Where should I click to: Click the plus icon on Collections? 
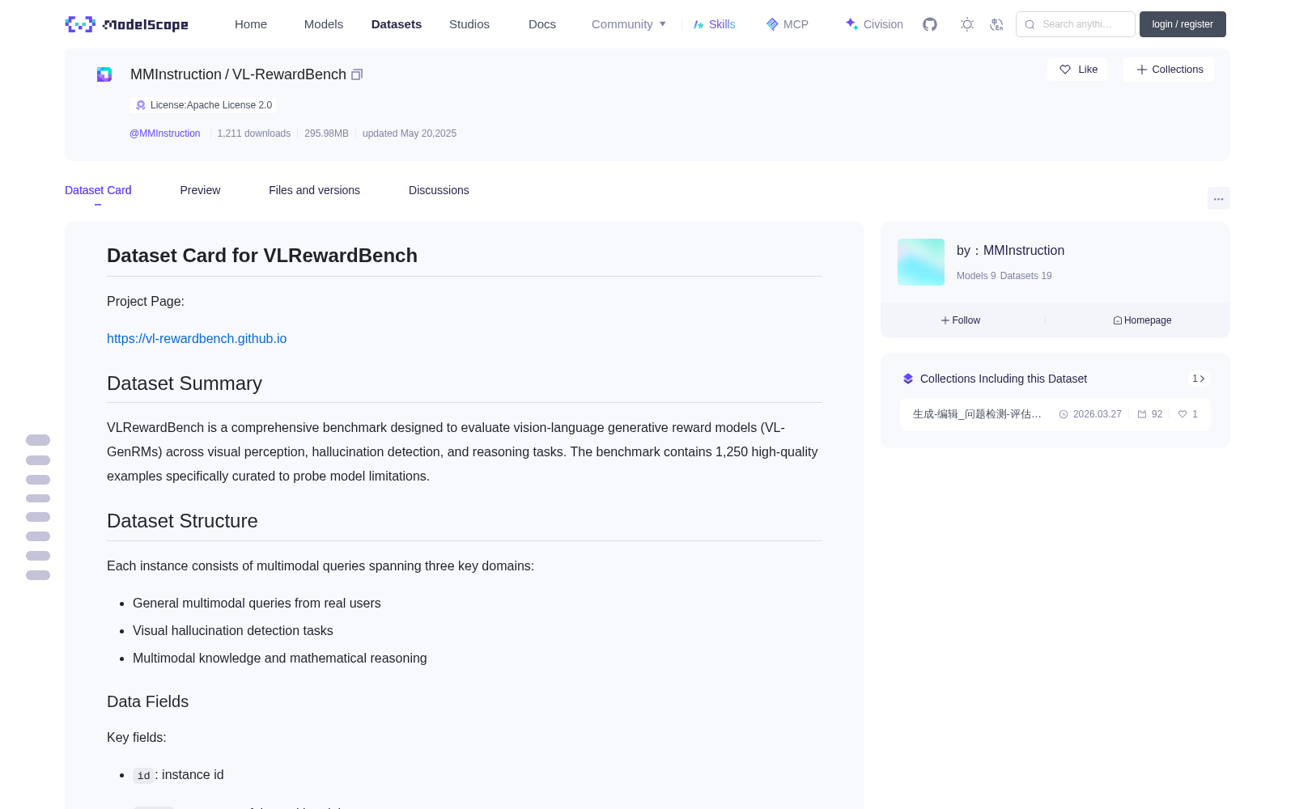(x=1142, y=70)
